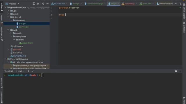Expand the go.mod node
Viewport: 186px width, 104px height.
[x=8, y=49]
